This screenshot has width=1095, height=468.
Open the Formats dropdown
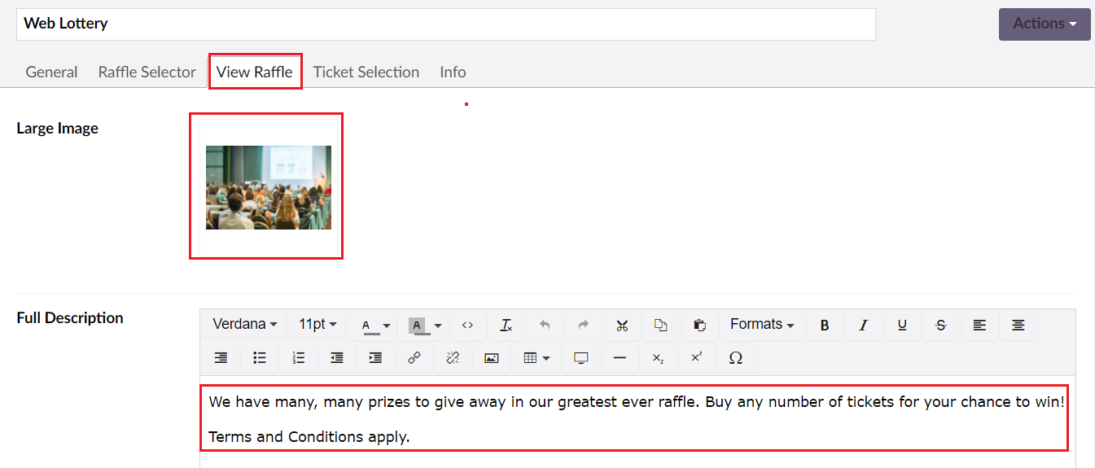pyautogui.click(x=762, y=324)
